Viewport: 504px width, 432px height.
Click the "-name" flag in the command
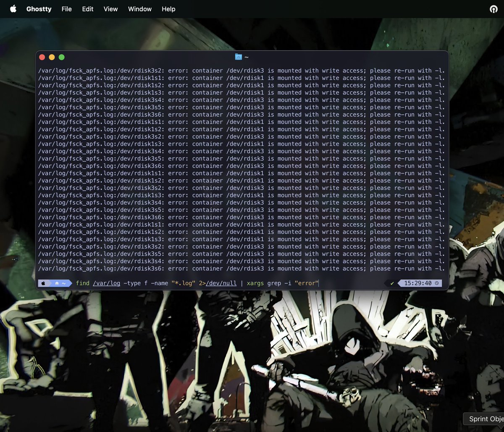(160, 283)
